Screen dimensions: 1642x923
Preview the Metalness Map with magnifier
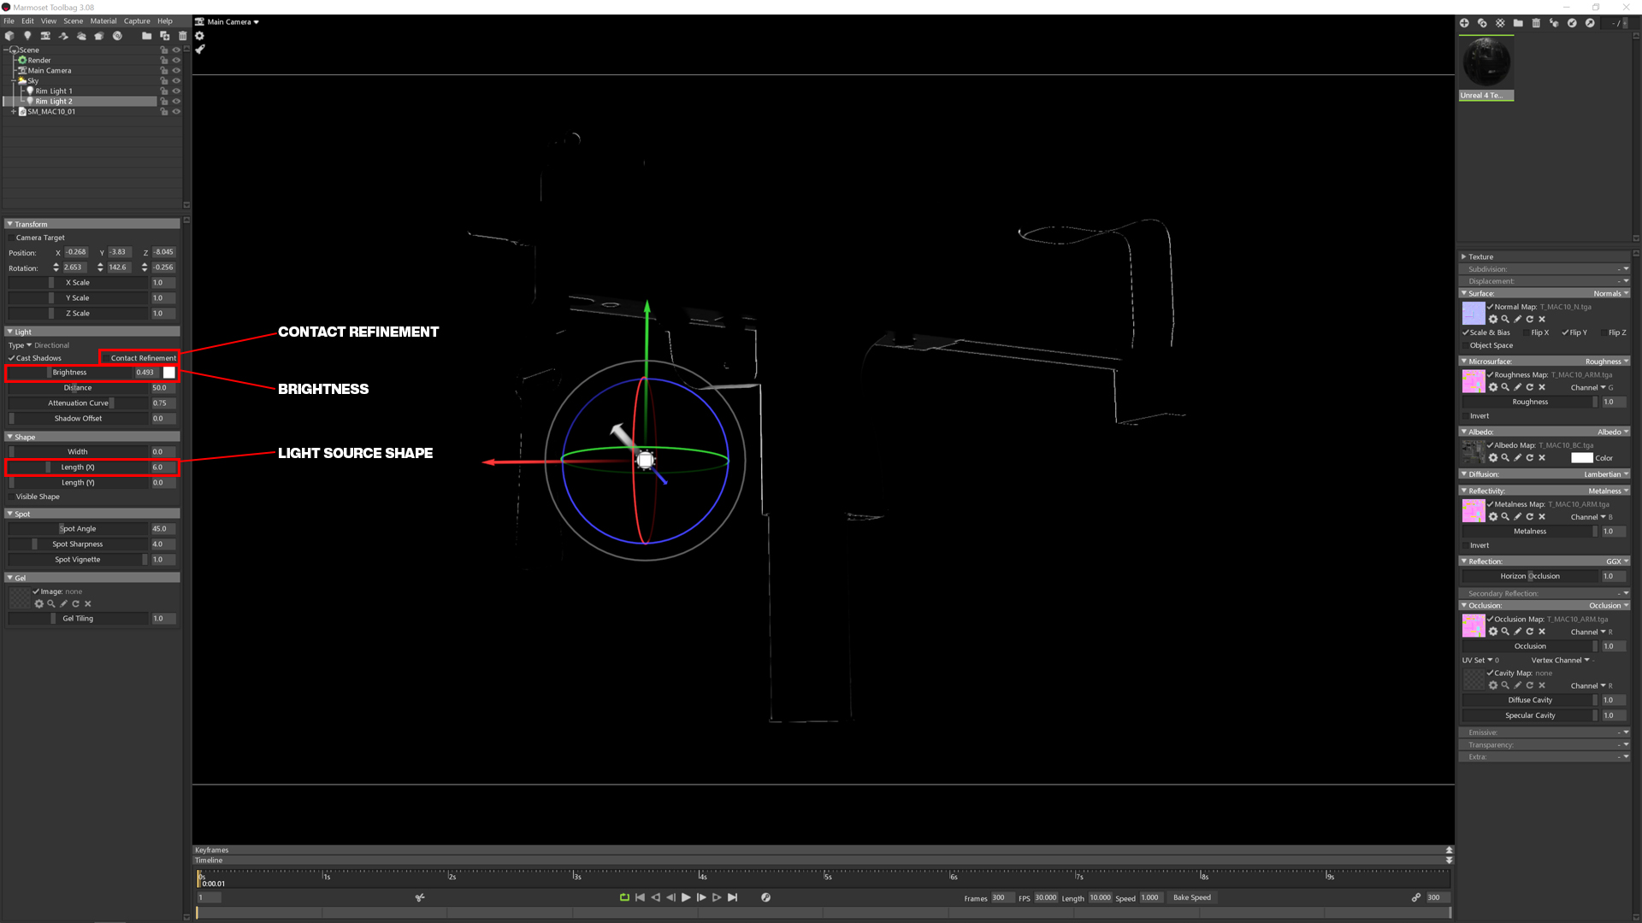point(1505,516)
